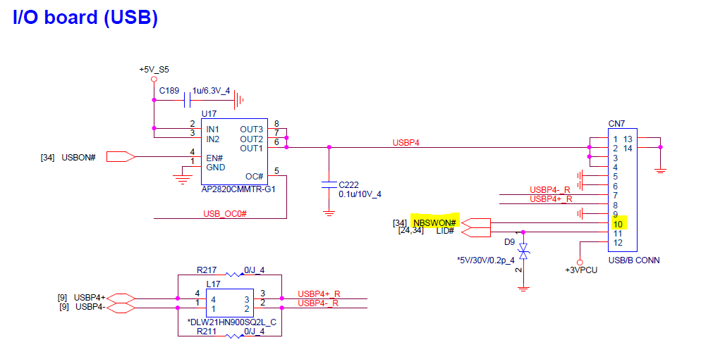The height and width of the screenshot is (359, 701).
Task: Click the USBON# net label
Action: pos(79,158)
